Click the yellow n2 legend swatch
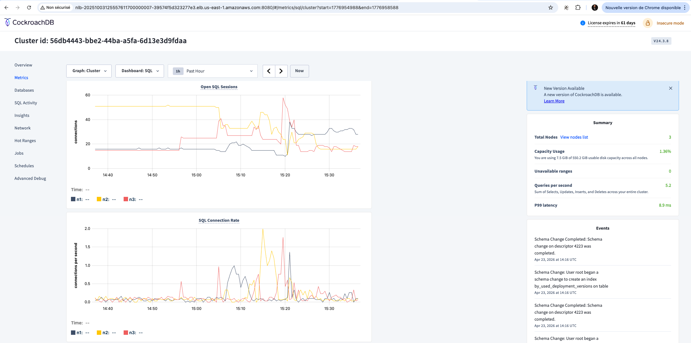This screenshot has height=343, width=691. [99, 199]
